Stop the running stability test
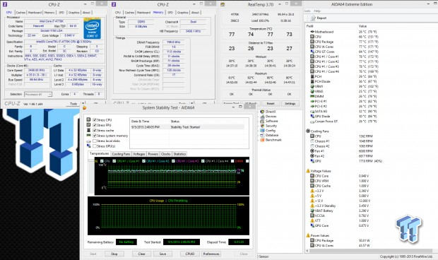The width and height of the screenshot is (438, 260). pos(114,254)
